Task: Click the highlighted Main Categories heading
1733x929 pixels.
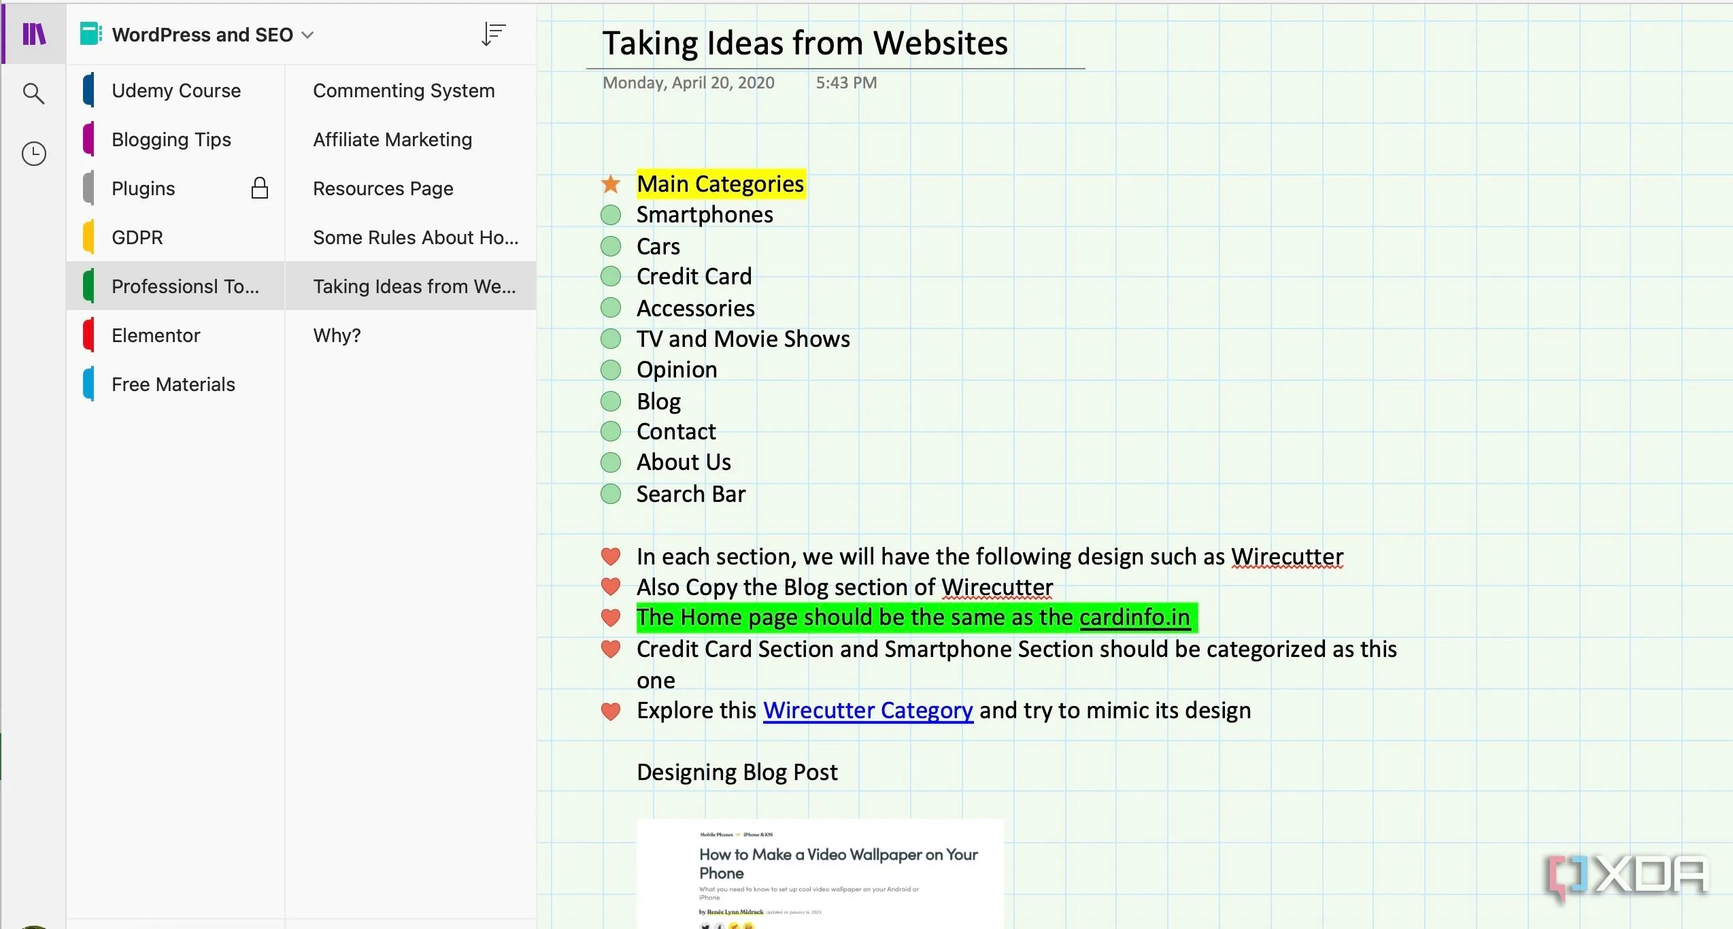Action: pyautogui.click(x=720, y=184)
